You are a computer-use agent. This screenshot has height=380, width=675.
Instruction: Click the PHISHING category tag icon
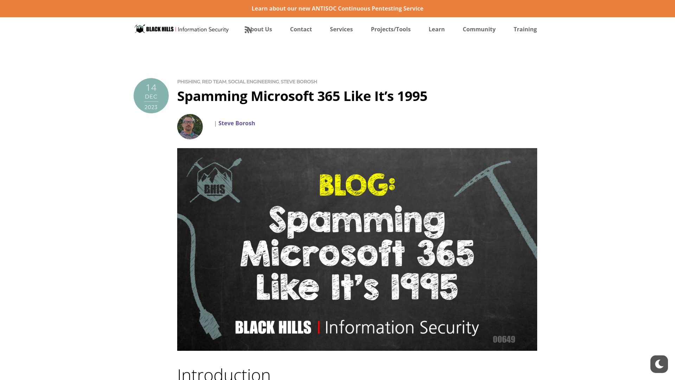click(188, 81)
